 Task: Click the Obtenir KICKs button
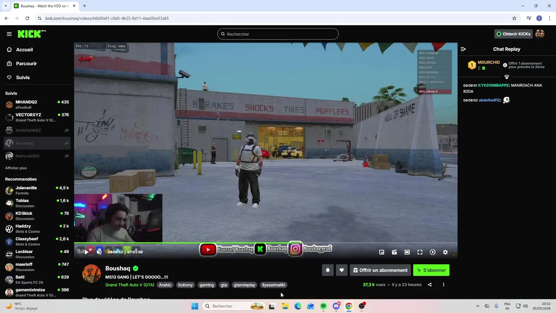[x=513, y=34]
